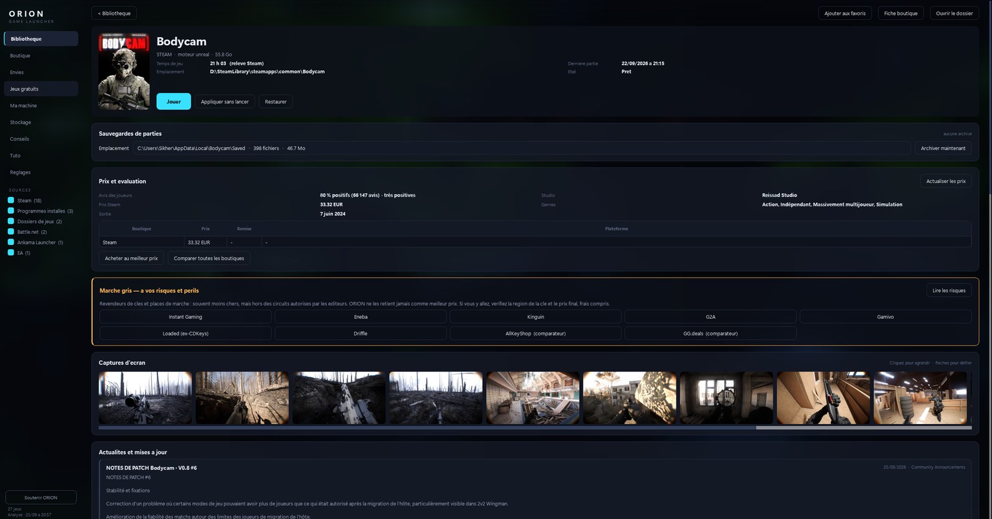Open the G2A reseller link
Screen dimensions: 992x519
pyautogui.click(x=711, y=317)
